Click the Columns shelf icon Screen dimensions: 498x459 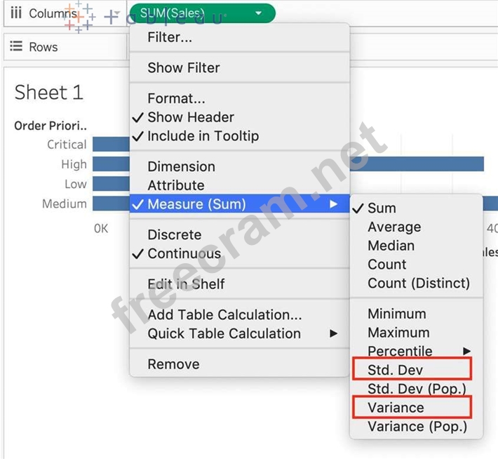(15, 13)
